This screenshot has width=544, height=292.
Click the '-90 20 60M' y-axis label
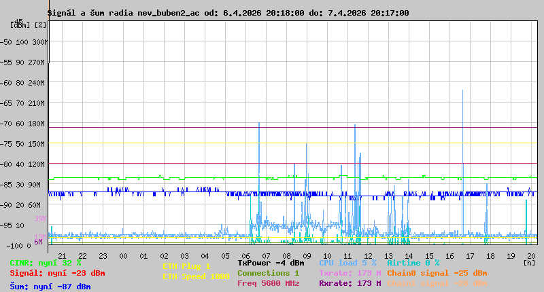tap(21, 205)
